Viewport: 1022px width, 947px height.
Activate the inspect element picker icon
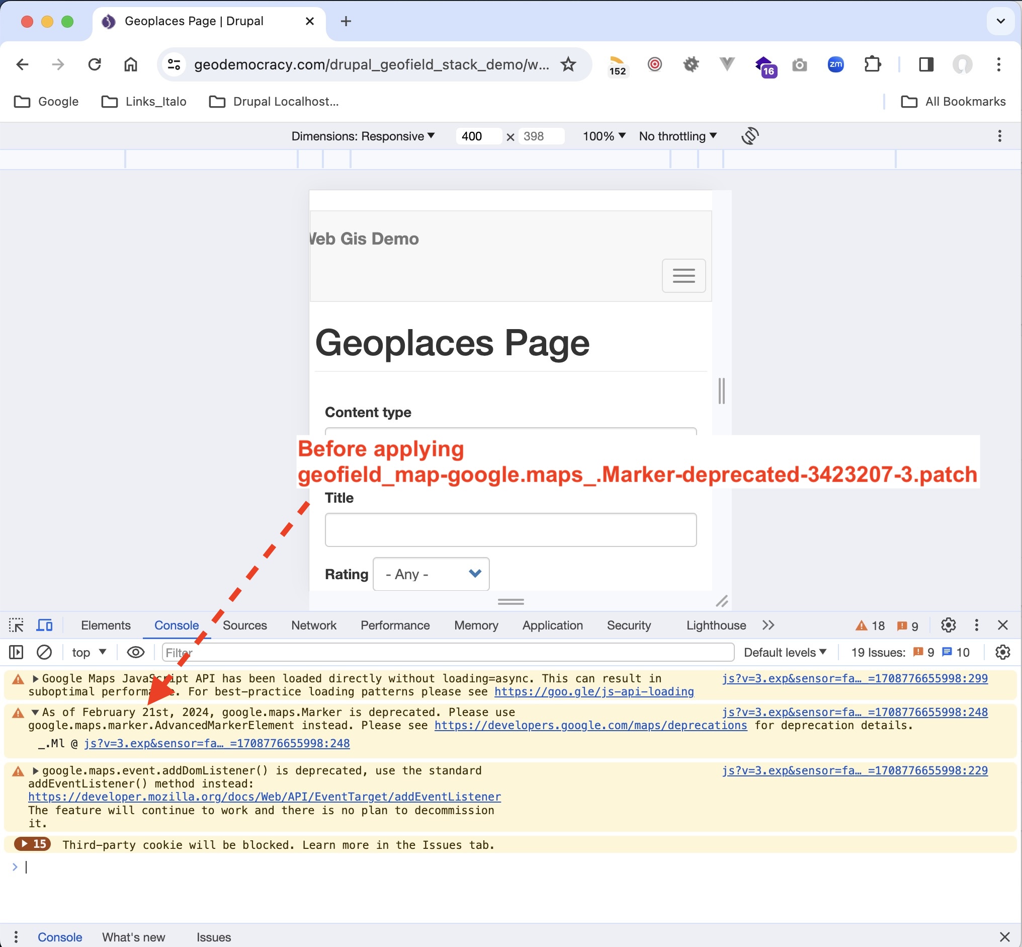pyautogui.click(x=17, y=625)
